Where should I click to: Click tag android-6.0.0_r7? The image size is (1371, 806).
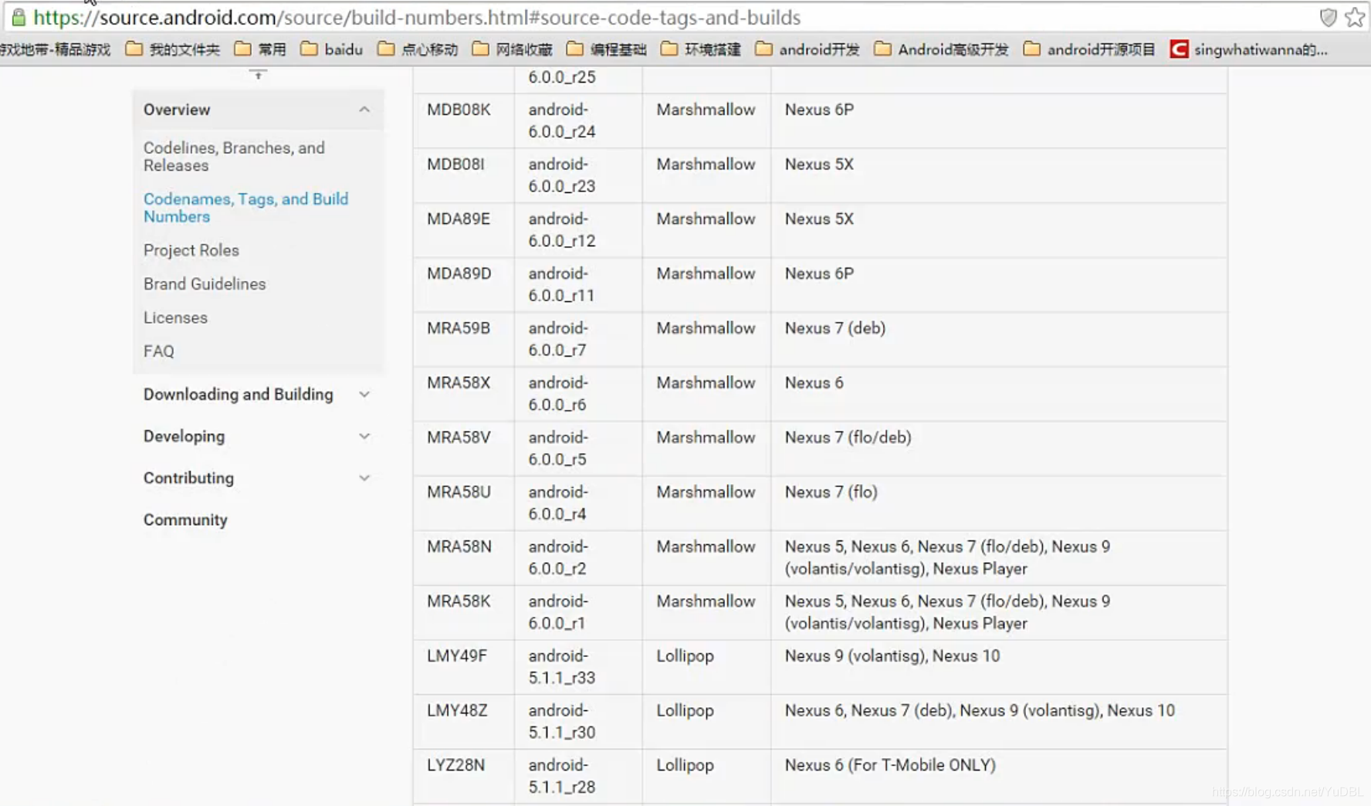point(558,339)
